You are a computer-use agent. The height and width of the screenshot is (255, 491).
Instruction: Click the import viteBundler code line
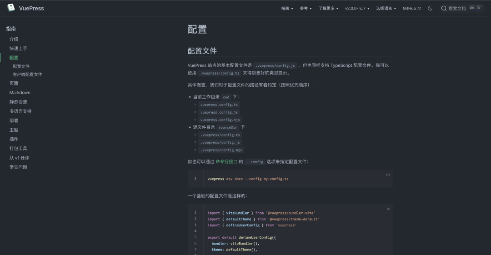(261, 213)
